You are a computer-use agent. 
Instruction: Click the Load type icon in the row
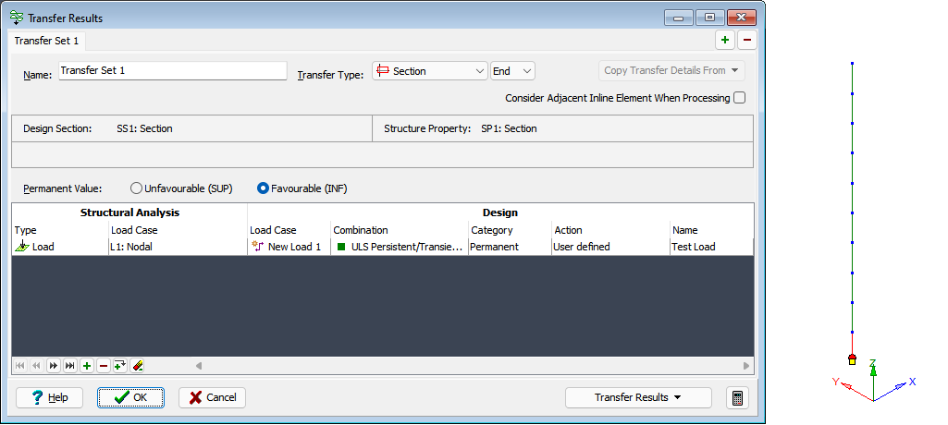point(22,247)
